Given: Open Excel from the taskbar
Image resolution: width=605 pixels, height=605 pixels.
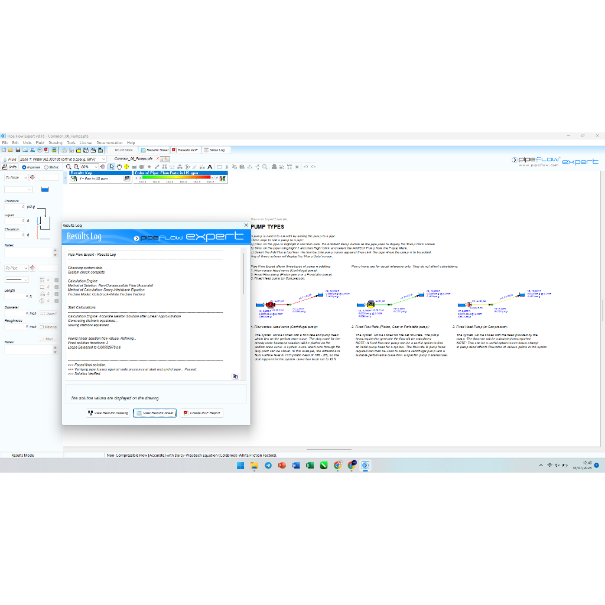Looking at the screenshot, I should click(310, 466).
